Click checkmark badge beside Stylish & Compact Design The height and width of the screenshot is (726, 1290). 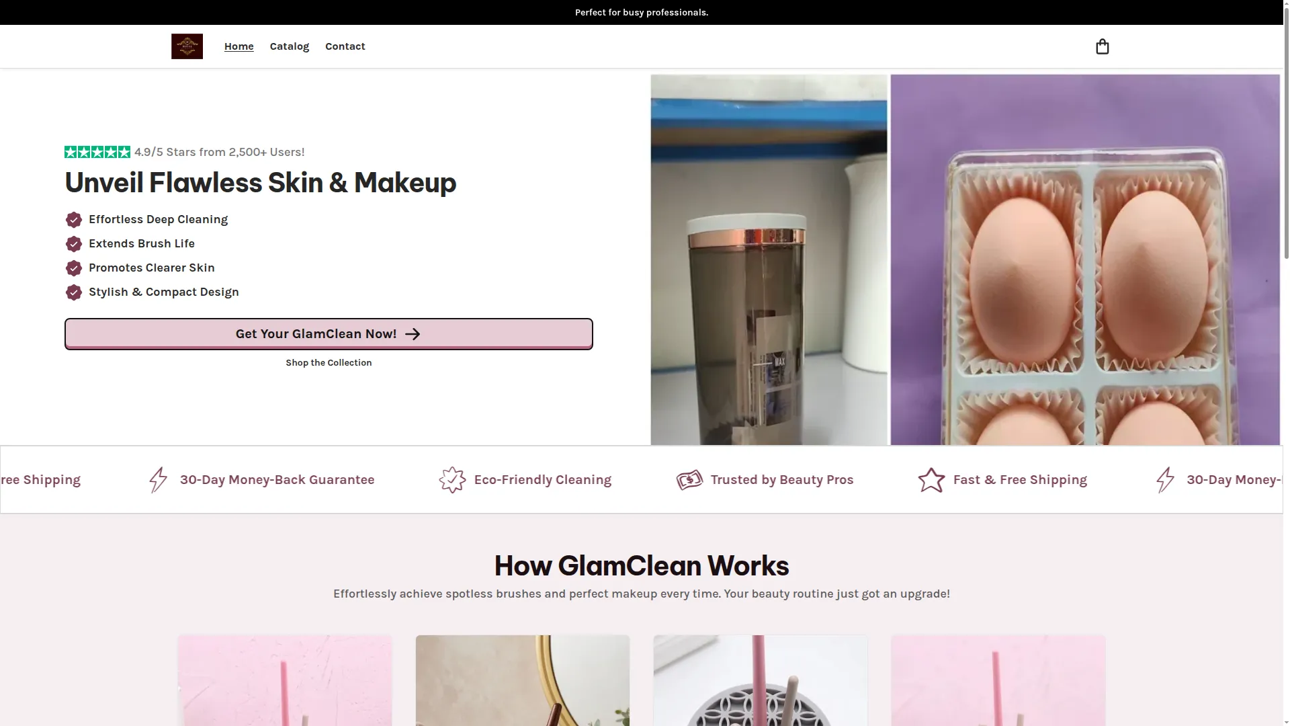pyautogui.click(x=74, y=292)
